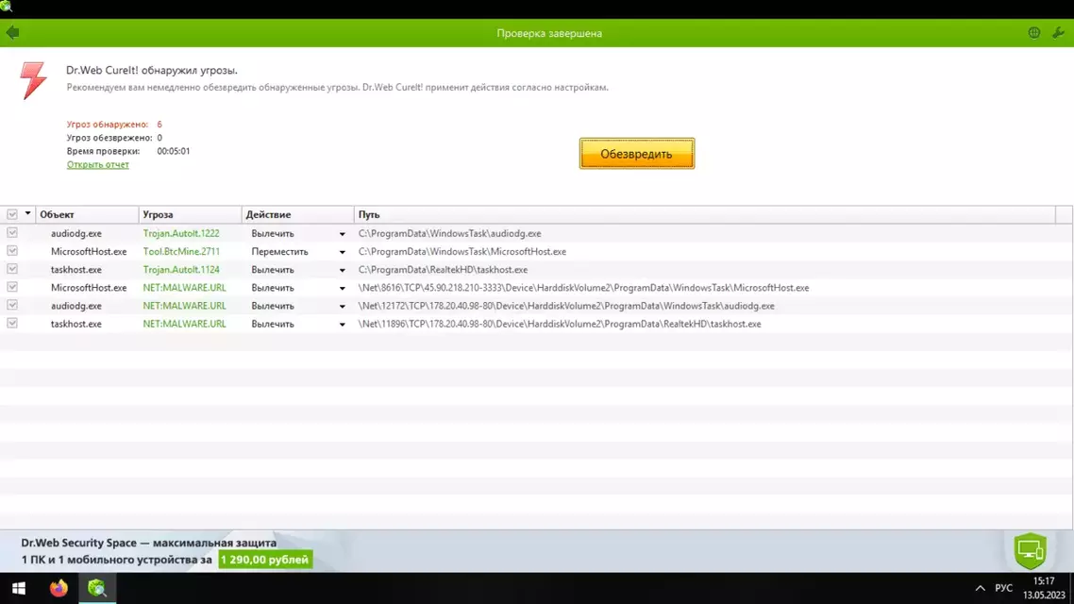Open NET:MALWARE.URL link for MicrosoftHost.exe

coord(184,288)
